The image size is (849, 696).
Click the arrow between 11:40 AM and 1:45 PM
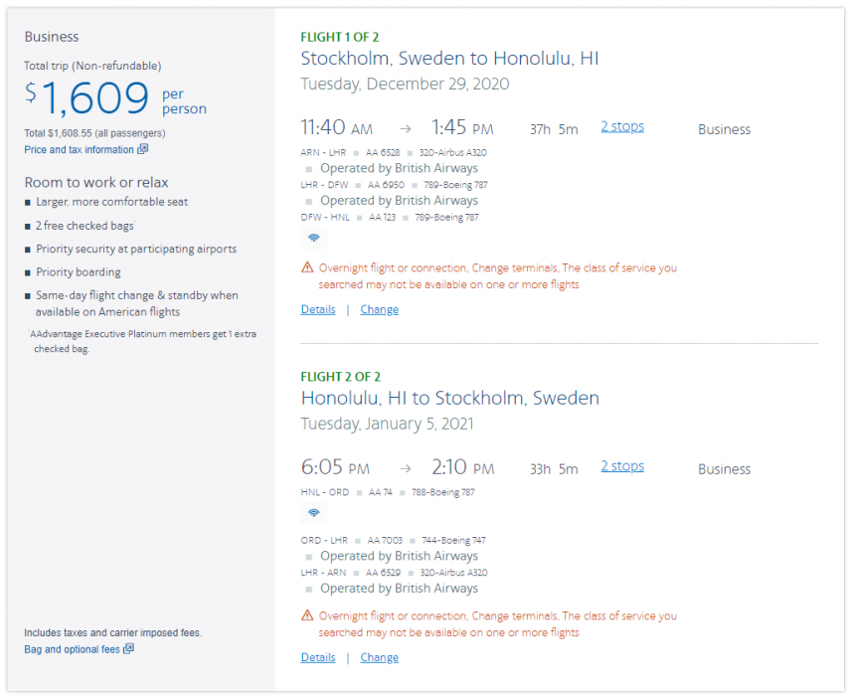point(405,128)
